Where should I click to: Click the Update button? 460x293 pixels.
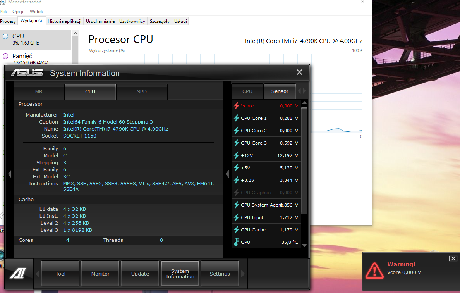[140, 274]
